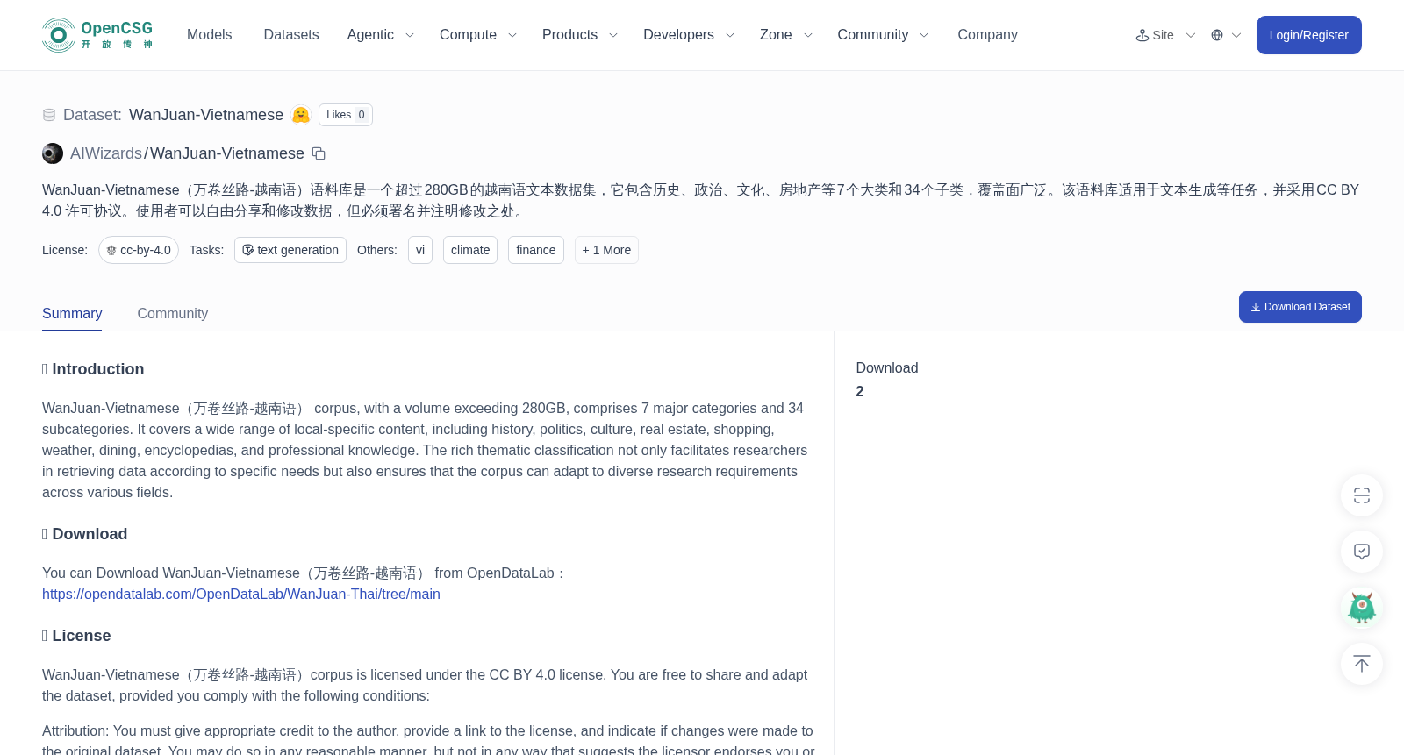
Task: Open the green mascot assistant button
Action: (x=1362, y=608)
